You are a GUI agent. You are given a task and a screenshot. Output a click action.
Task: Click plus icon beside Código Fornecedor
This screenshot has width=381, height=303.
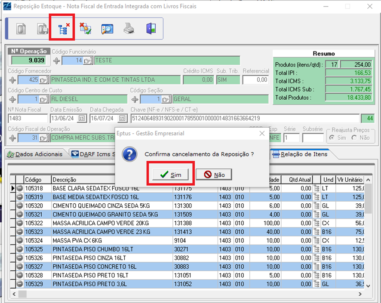[12, 80]
